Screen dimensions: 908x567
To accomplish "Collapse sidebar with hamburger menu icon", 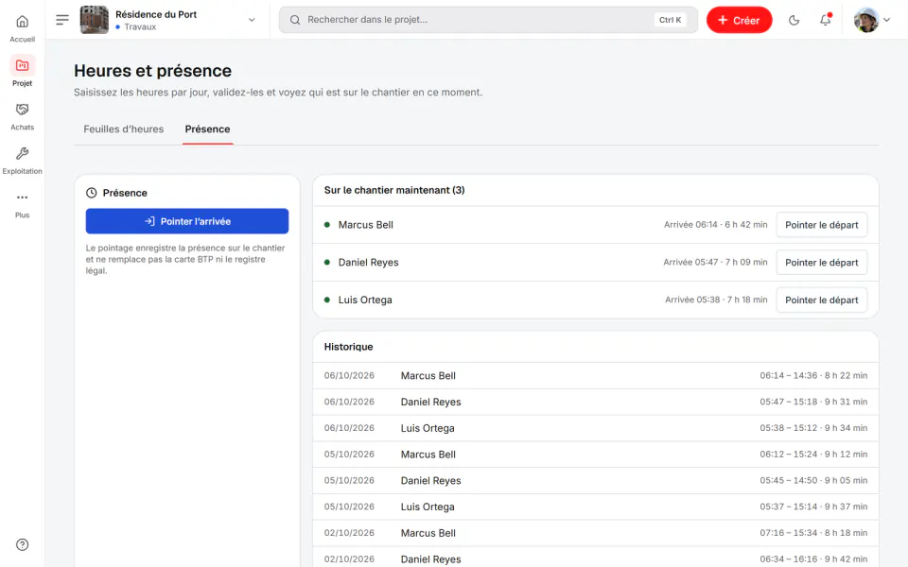I will [x=62, y=20].
